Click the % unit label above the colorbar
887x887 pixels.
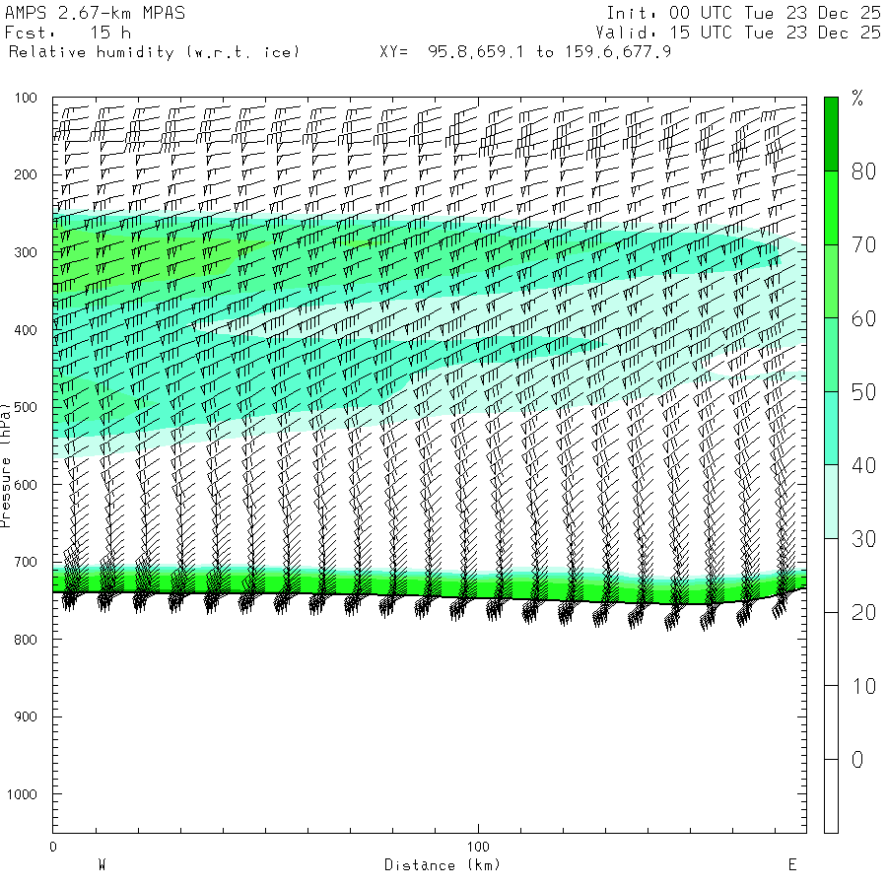857,98
